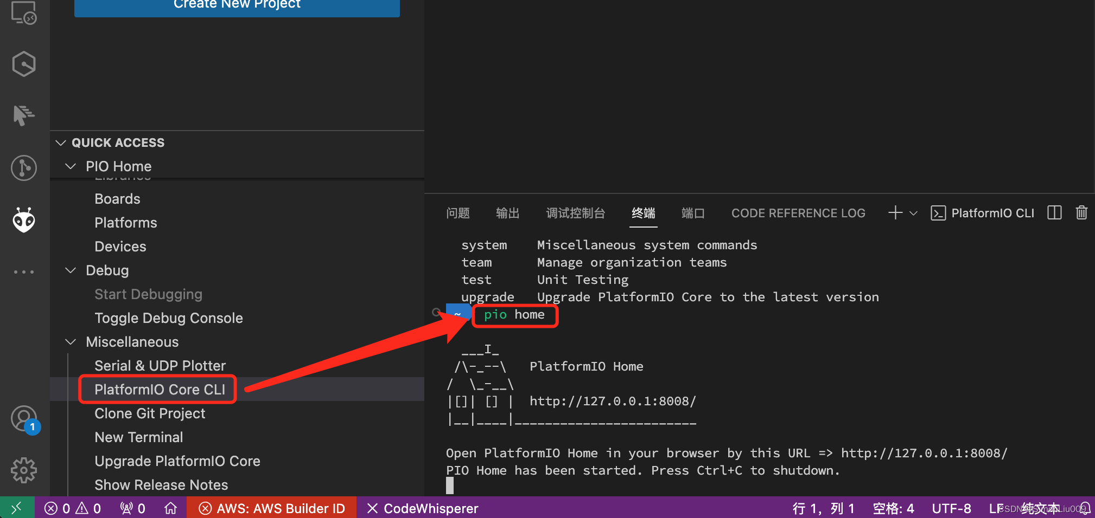1095x518 pixels.
Task: Kill the terminal with the trash icon
Action: click(x=1081, y=213)
